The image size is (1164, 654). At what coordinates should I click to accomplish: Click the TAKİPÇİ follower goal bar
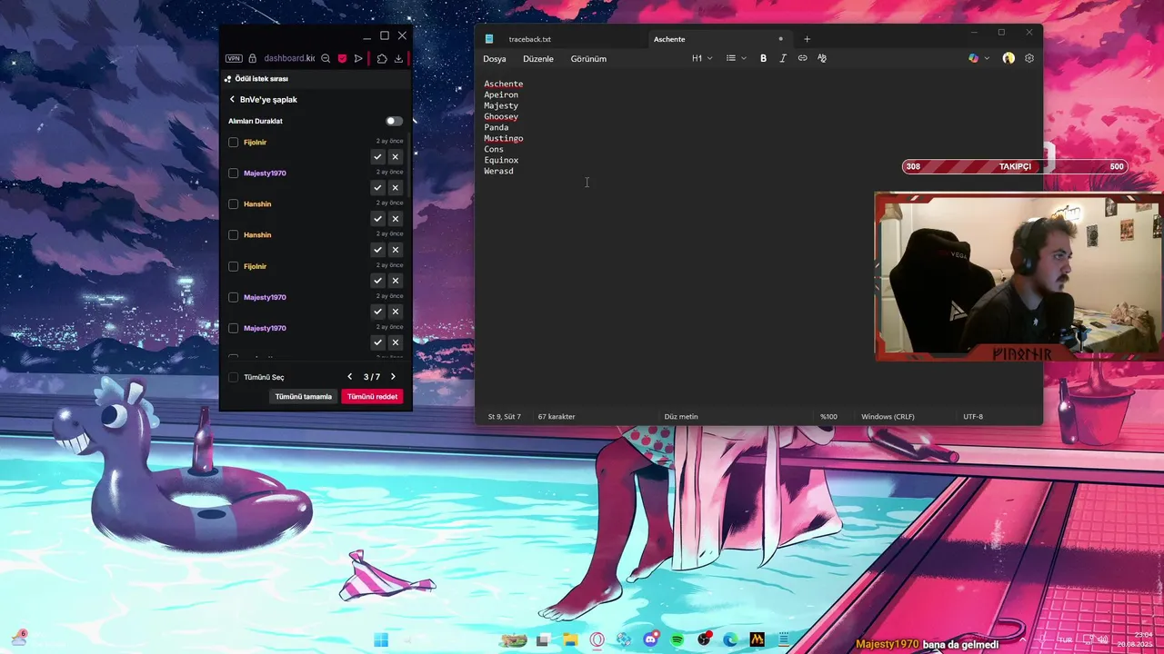click(x=1016, y=166)
